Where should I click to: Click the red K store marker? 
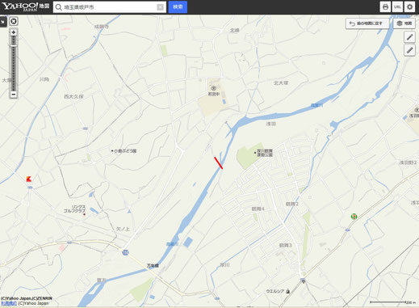(29, 179)
